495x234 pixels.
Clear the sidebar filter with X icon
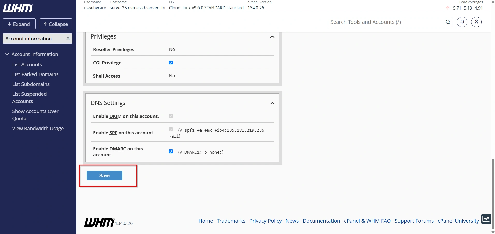point(68,39)
